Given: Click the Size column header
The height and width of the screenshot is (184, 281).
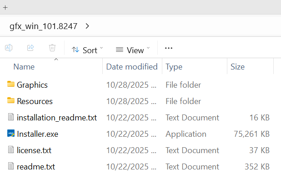Looking at the screenshot, I should (237, 67).
